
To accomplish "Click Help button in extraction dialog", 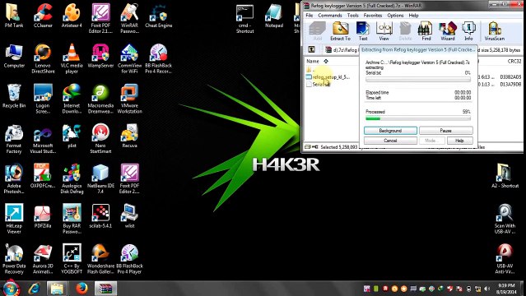I will pyautogui.click(x=459, y=141).
